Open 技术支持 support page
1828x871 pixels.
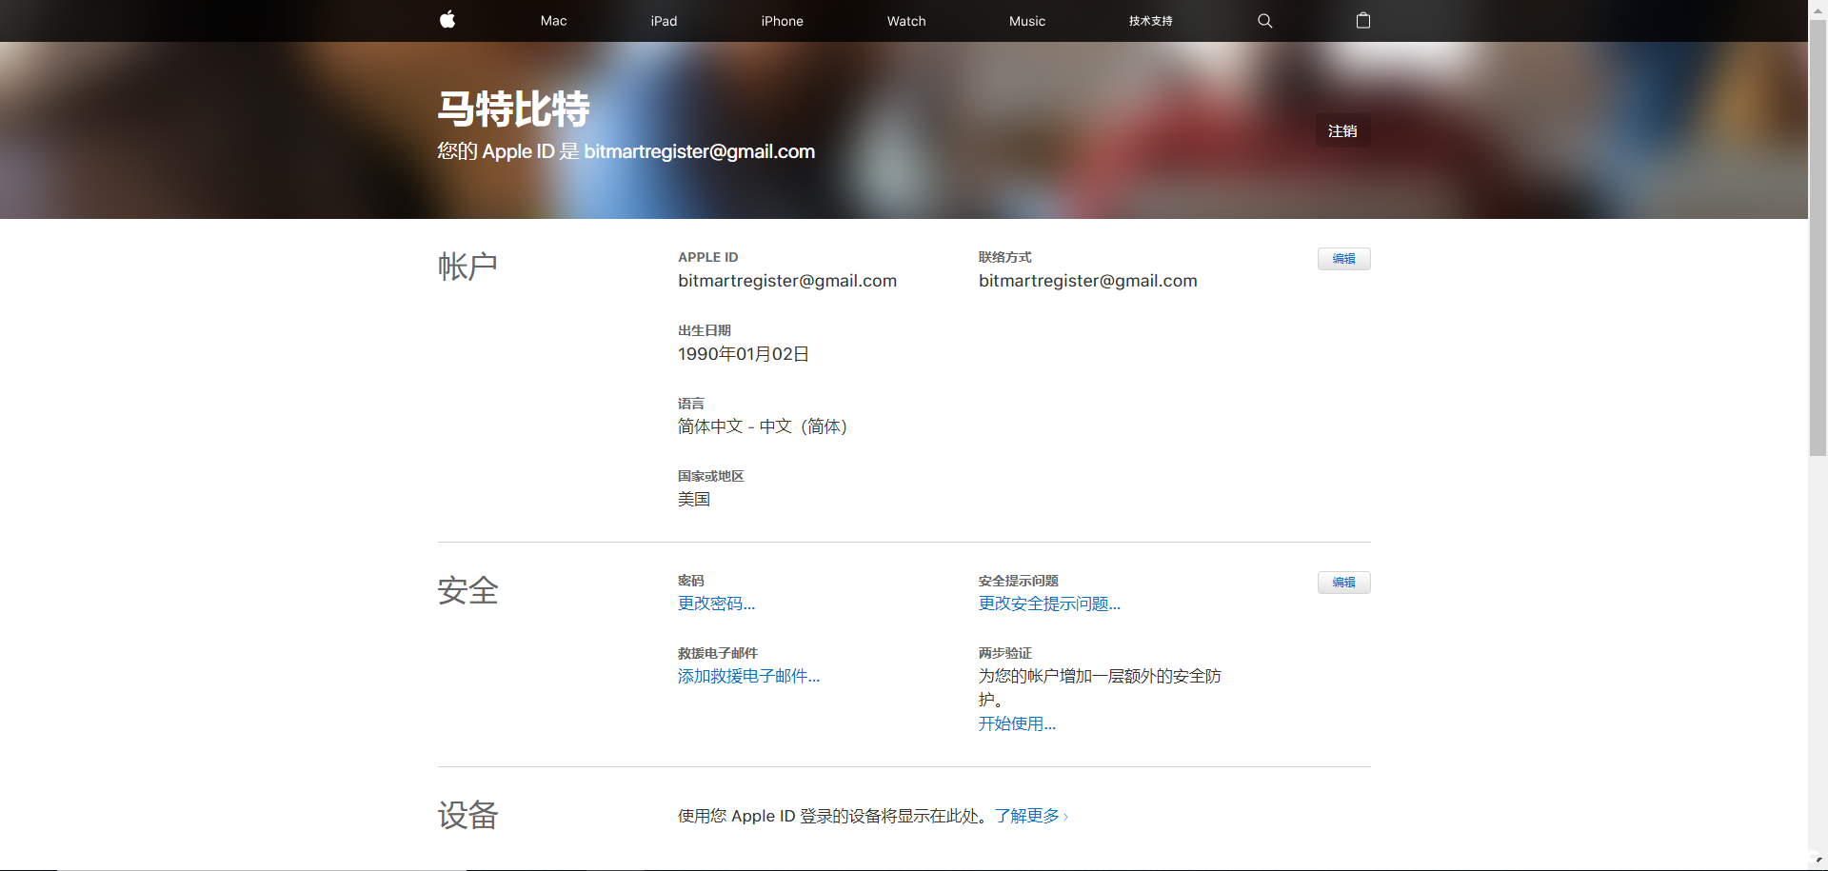pos(1150,21)
